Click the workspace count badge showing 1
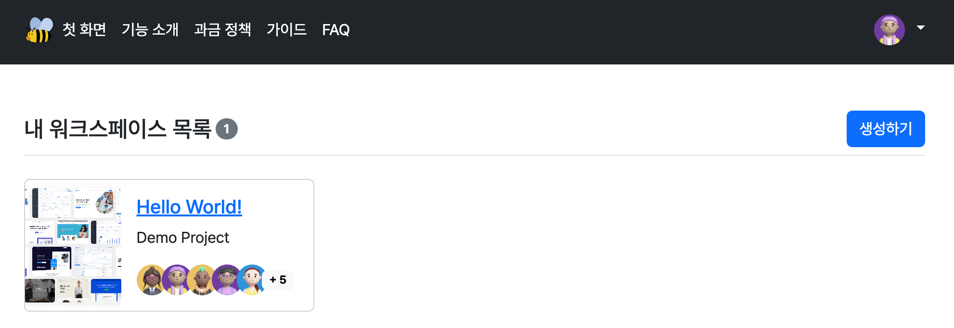The height and width of the screenshot is (328, 954). click(227, 129)
